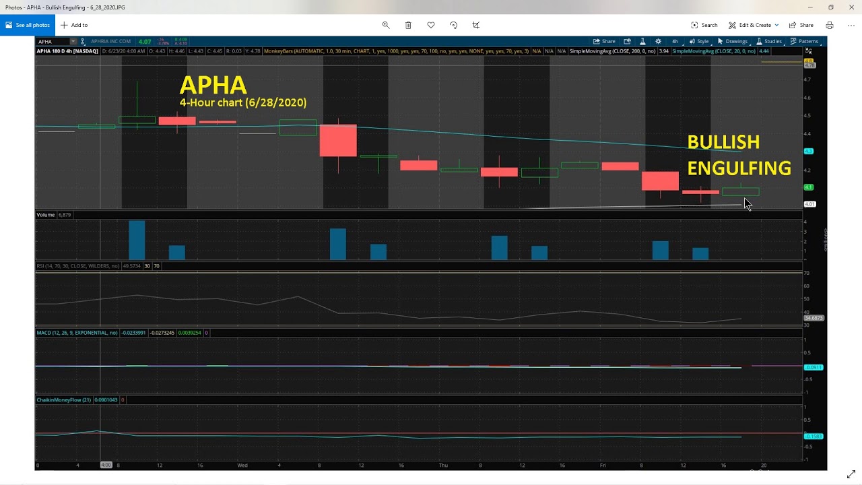Click SimpleMovingAvg (CLOSE, 200, 0, no) label
Image resolution: width=862 pixels, height=485 pixels.
coord(613,51)
